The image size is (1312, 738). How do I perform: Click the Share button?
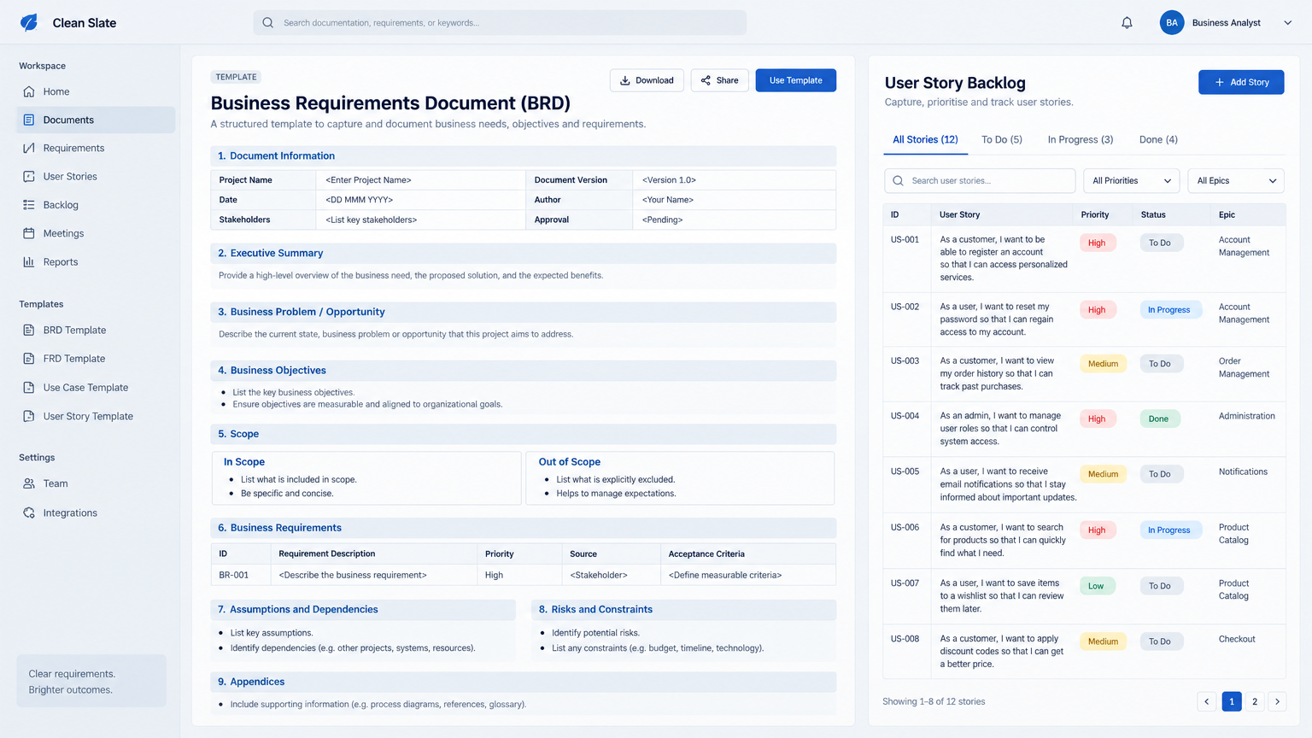tap(720, 80)
